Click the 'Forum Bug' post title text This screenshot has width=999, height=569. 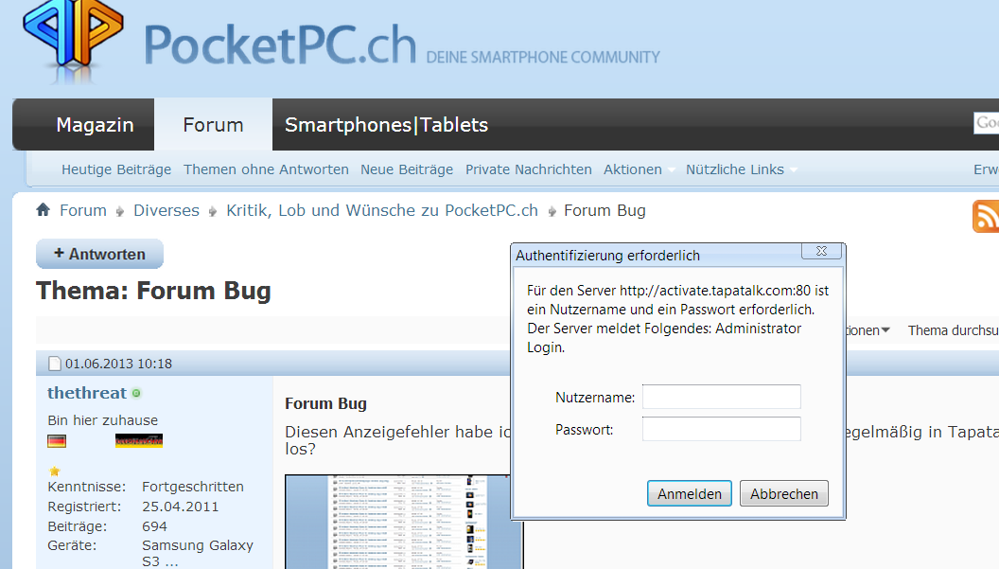325,403
